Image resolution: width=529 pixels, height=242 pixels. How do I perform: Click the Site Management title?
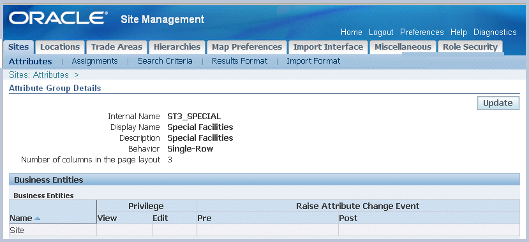click(163, 19)
